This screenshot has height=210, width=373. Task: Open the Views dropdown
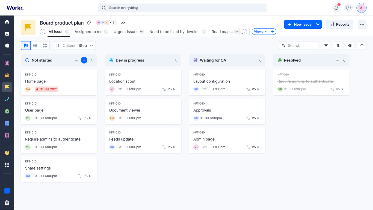260,32
